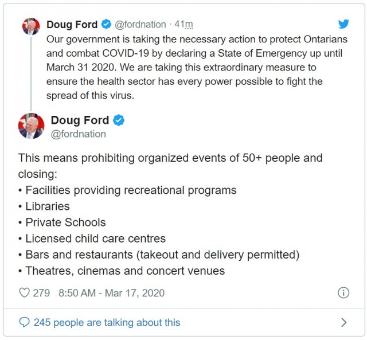Click the thread line connecting the two tweets
The image size is (367, 340).
click(31, 74)
